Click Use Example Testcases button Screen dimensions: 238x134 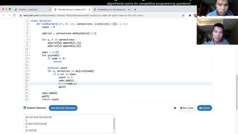tap(63, 108)
